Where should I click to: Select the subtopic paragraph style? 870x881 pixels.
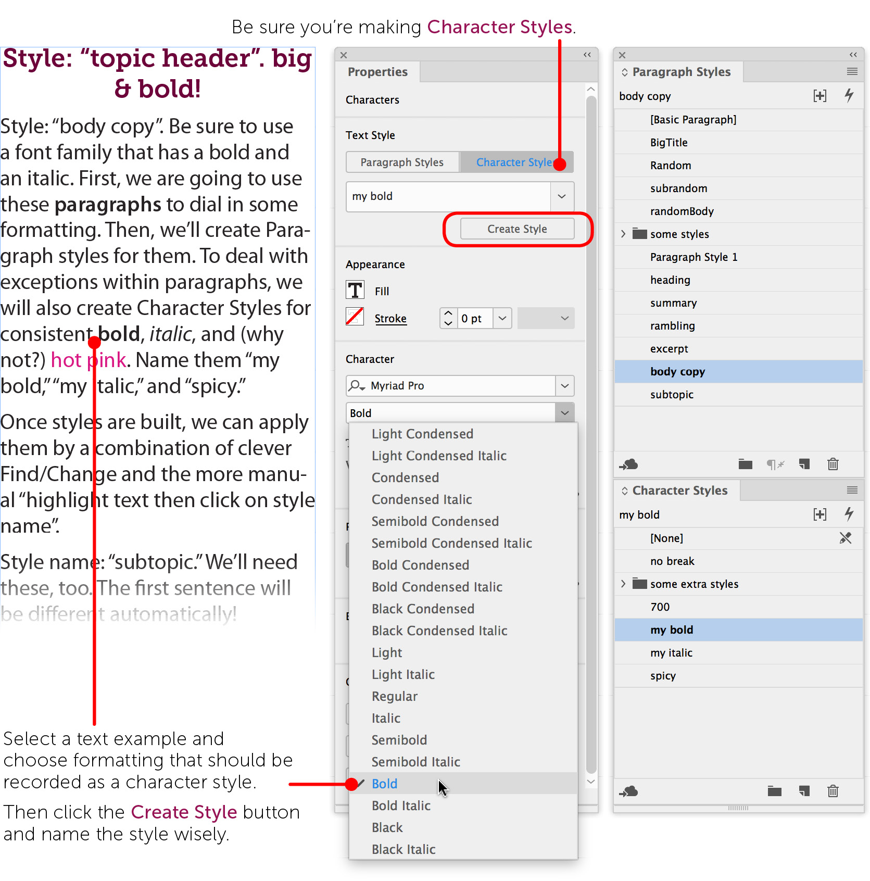click(738, 394)
